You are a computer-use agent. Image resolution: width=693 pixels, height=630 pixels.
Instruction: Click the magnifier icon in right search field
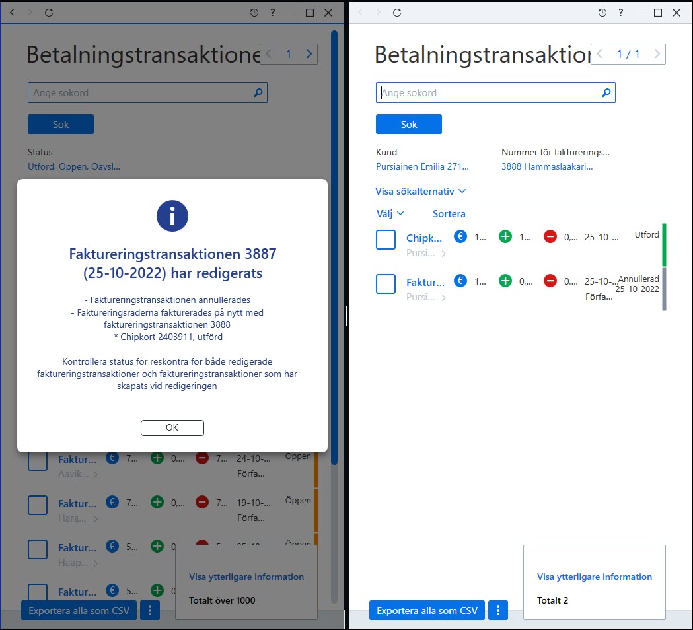[x=606, y=92]
